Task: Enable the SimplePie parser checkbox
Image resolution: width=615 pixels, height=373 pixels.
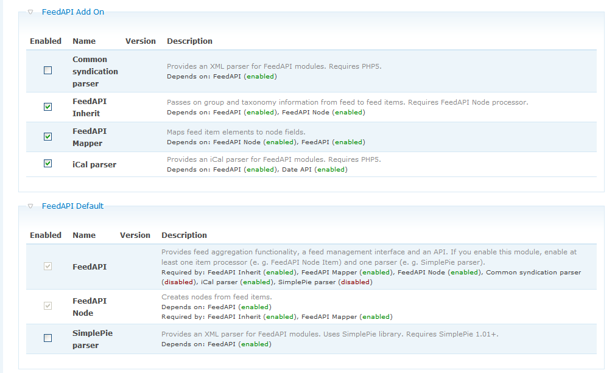Action: (48, 338)
